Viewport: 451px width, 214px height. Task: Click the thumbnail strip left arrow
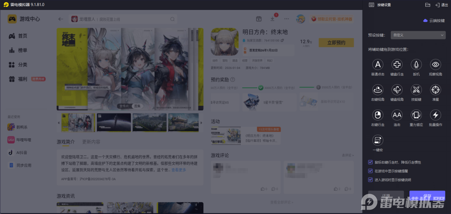(x=59, y=123)
